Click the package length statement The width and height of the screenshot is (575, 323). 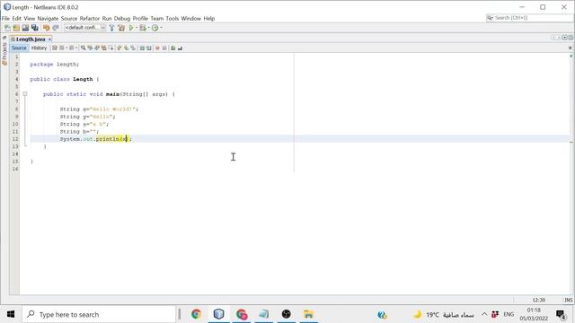click(x=54, y=65)
